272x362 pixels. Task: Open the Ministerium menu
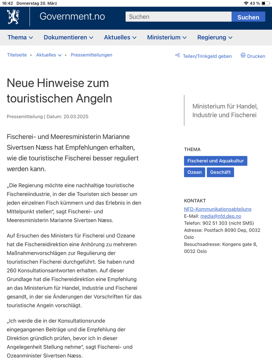167,38
